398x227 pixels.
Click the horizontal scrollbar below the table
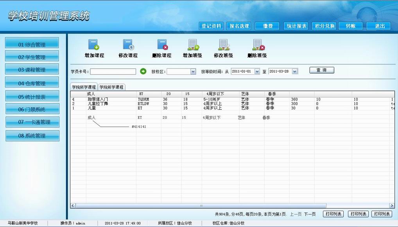click(201, 206)
